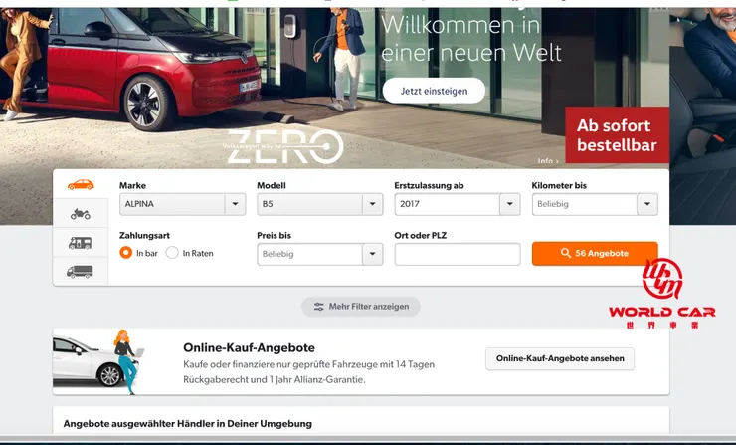736x445 pixels.
Task: Click the World Car logo
Action: pos(661,294)
